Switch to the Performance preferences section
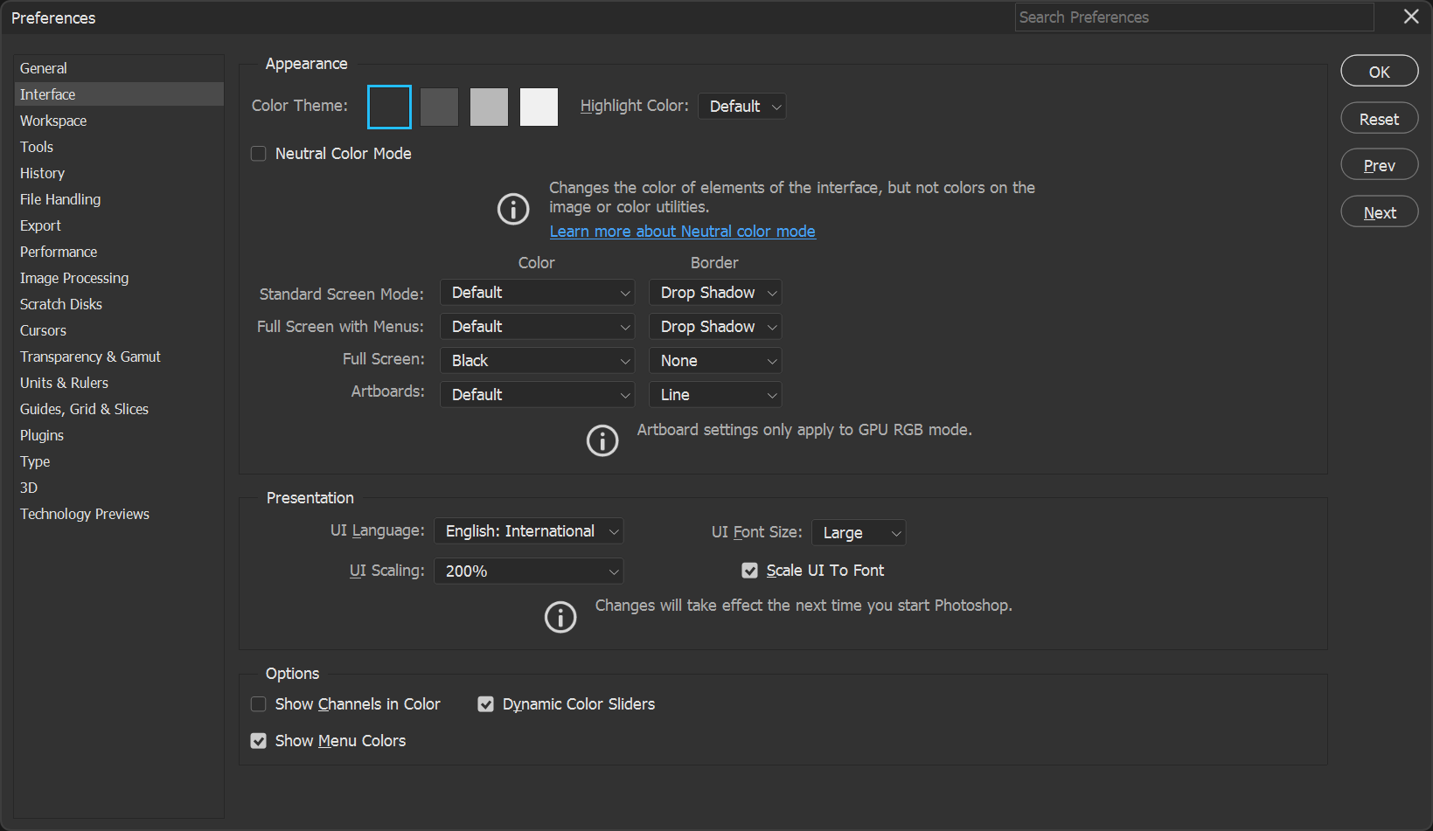Viewport: 1433px width, 831px height. coord(59,252)
